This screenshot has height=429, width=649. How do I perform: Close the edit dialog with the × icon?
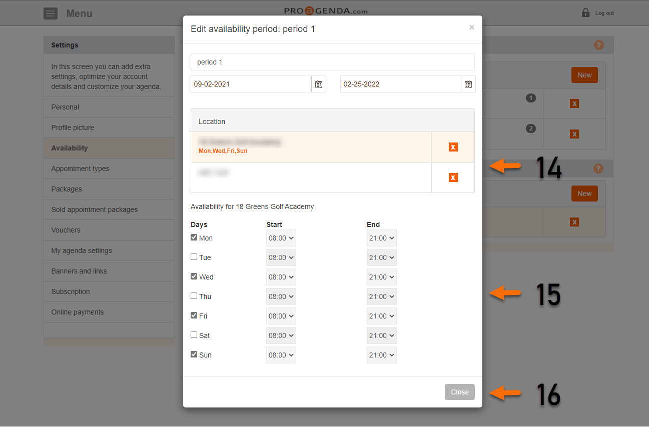(x=471, y=27)
